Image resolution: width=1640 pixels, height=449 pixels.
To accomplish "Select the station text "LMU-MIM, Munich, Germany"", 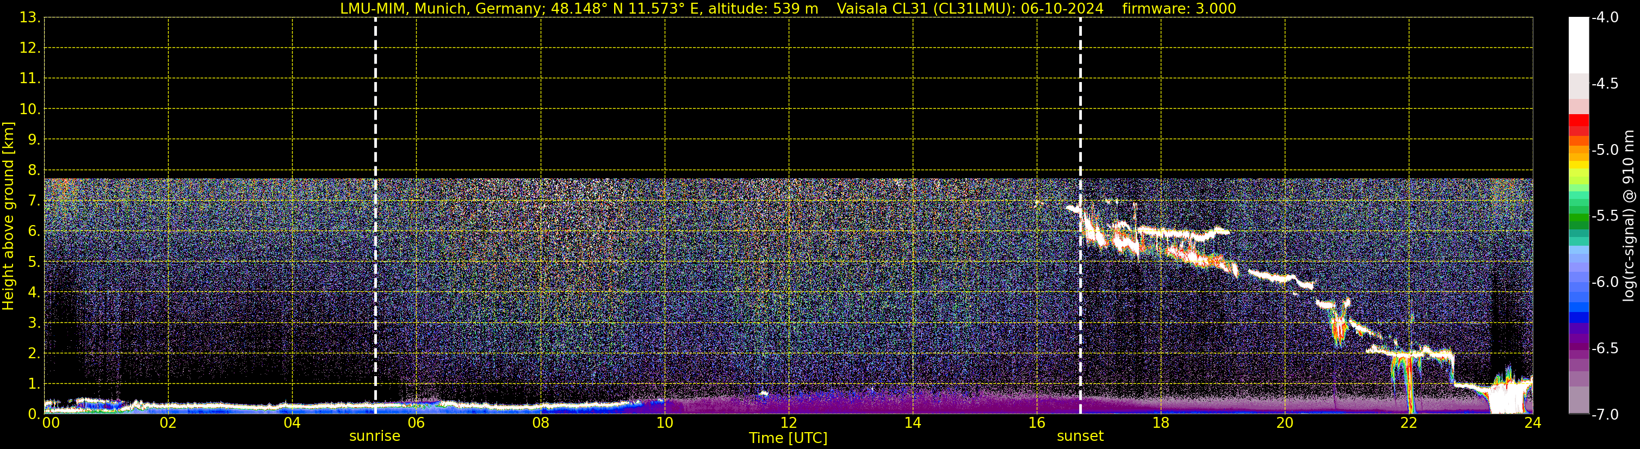I will [441, 9].
